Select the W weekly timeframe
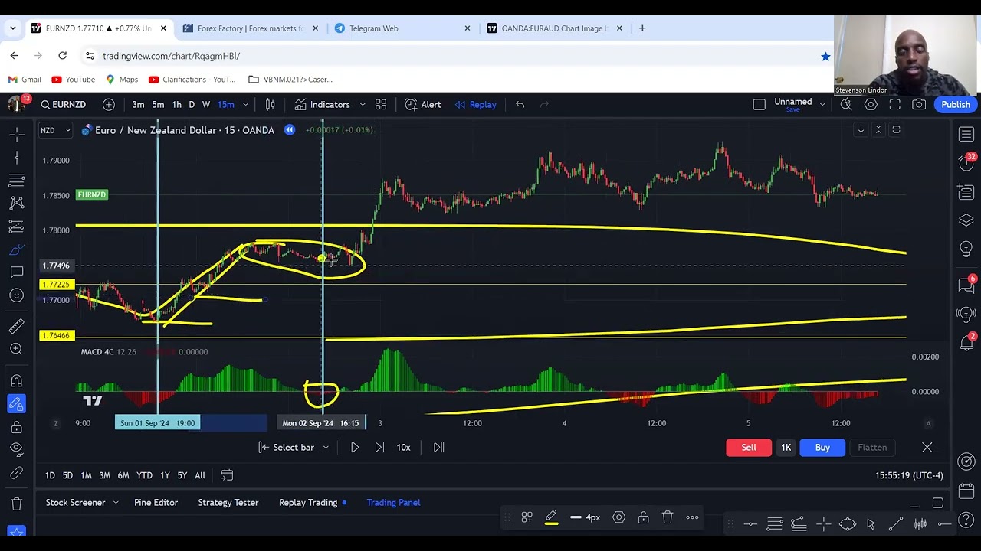Screen dimensions: 981x551 [x=205, y=105]
